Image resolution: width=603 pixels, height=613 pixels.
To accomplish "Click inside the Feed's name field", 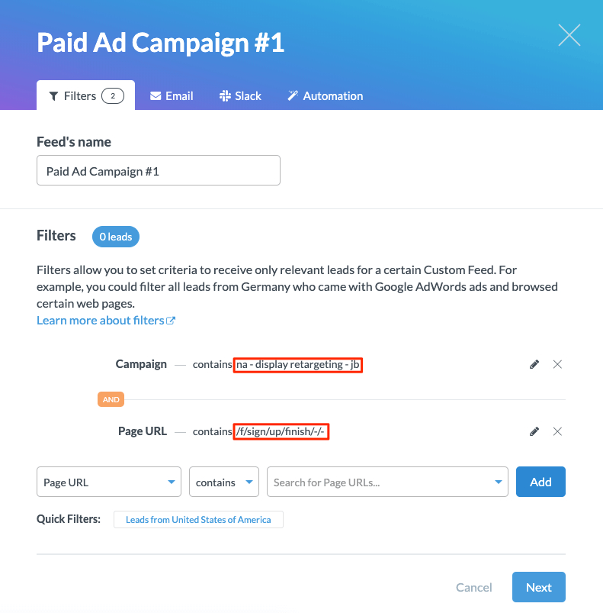I will click(158, 170).
